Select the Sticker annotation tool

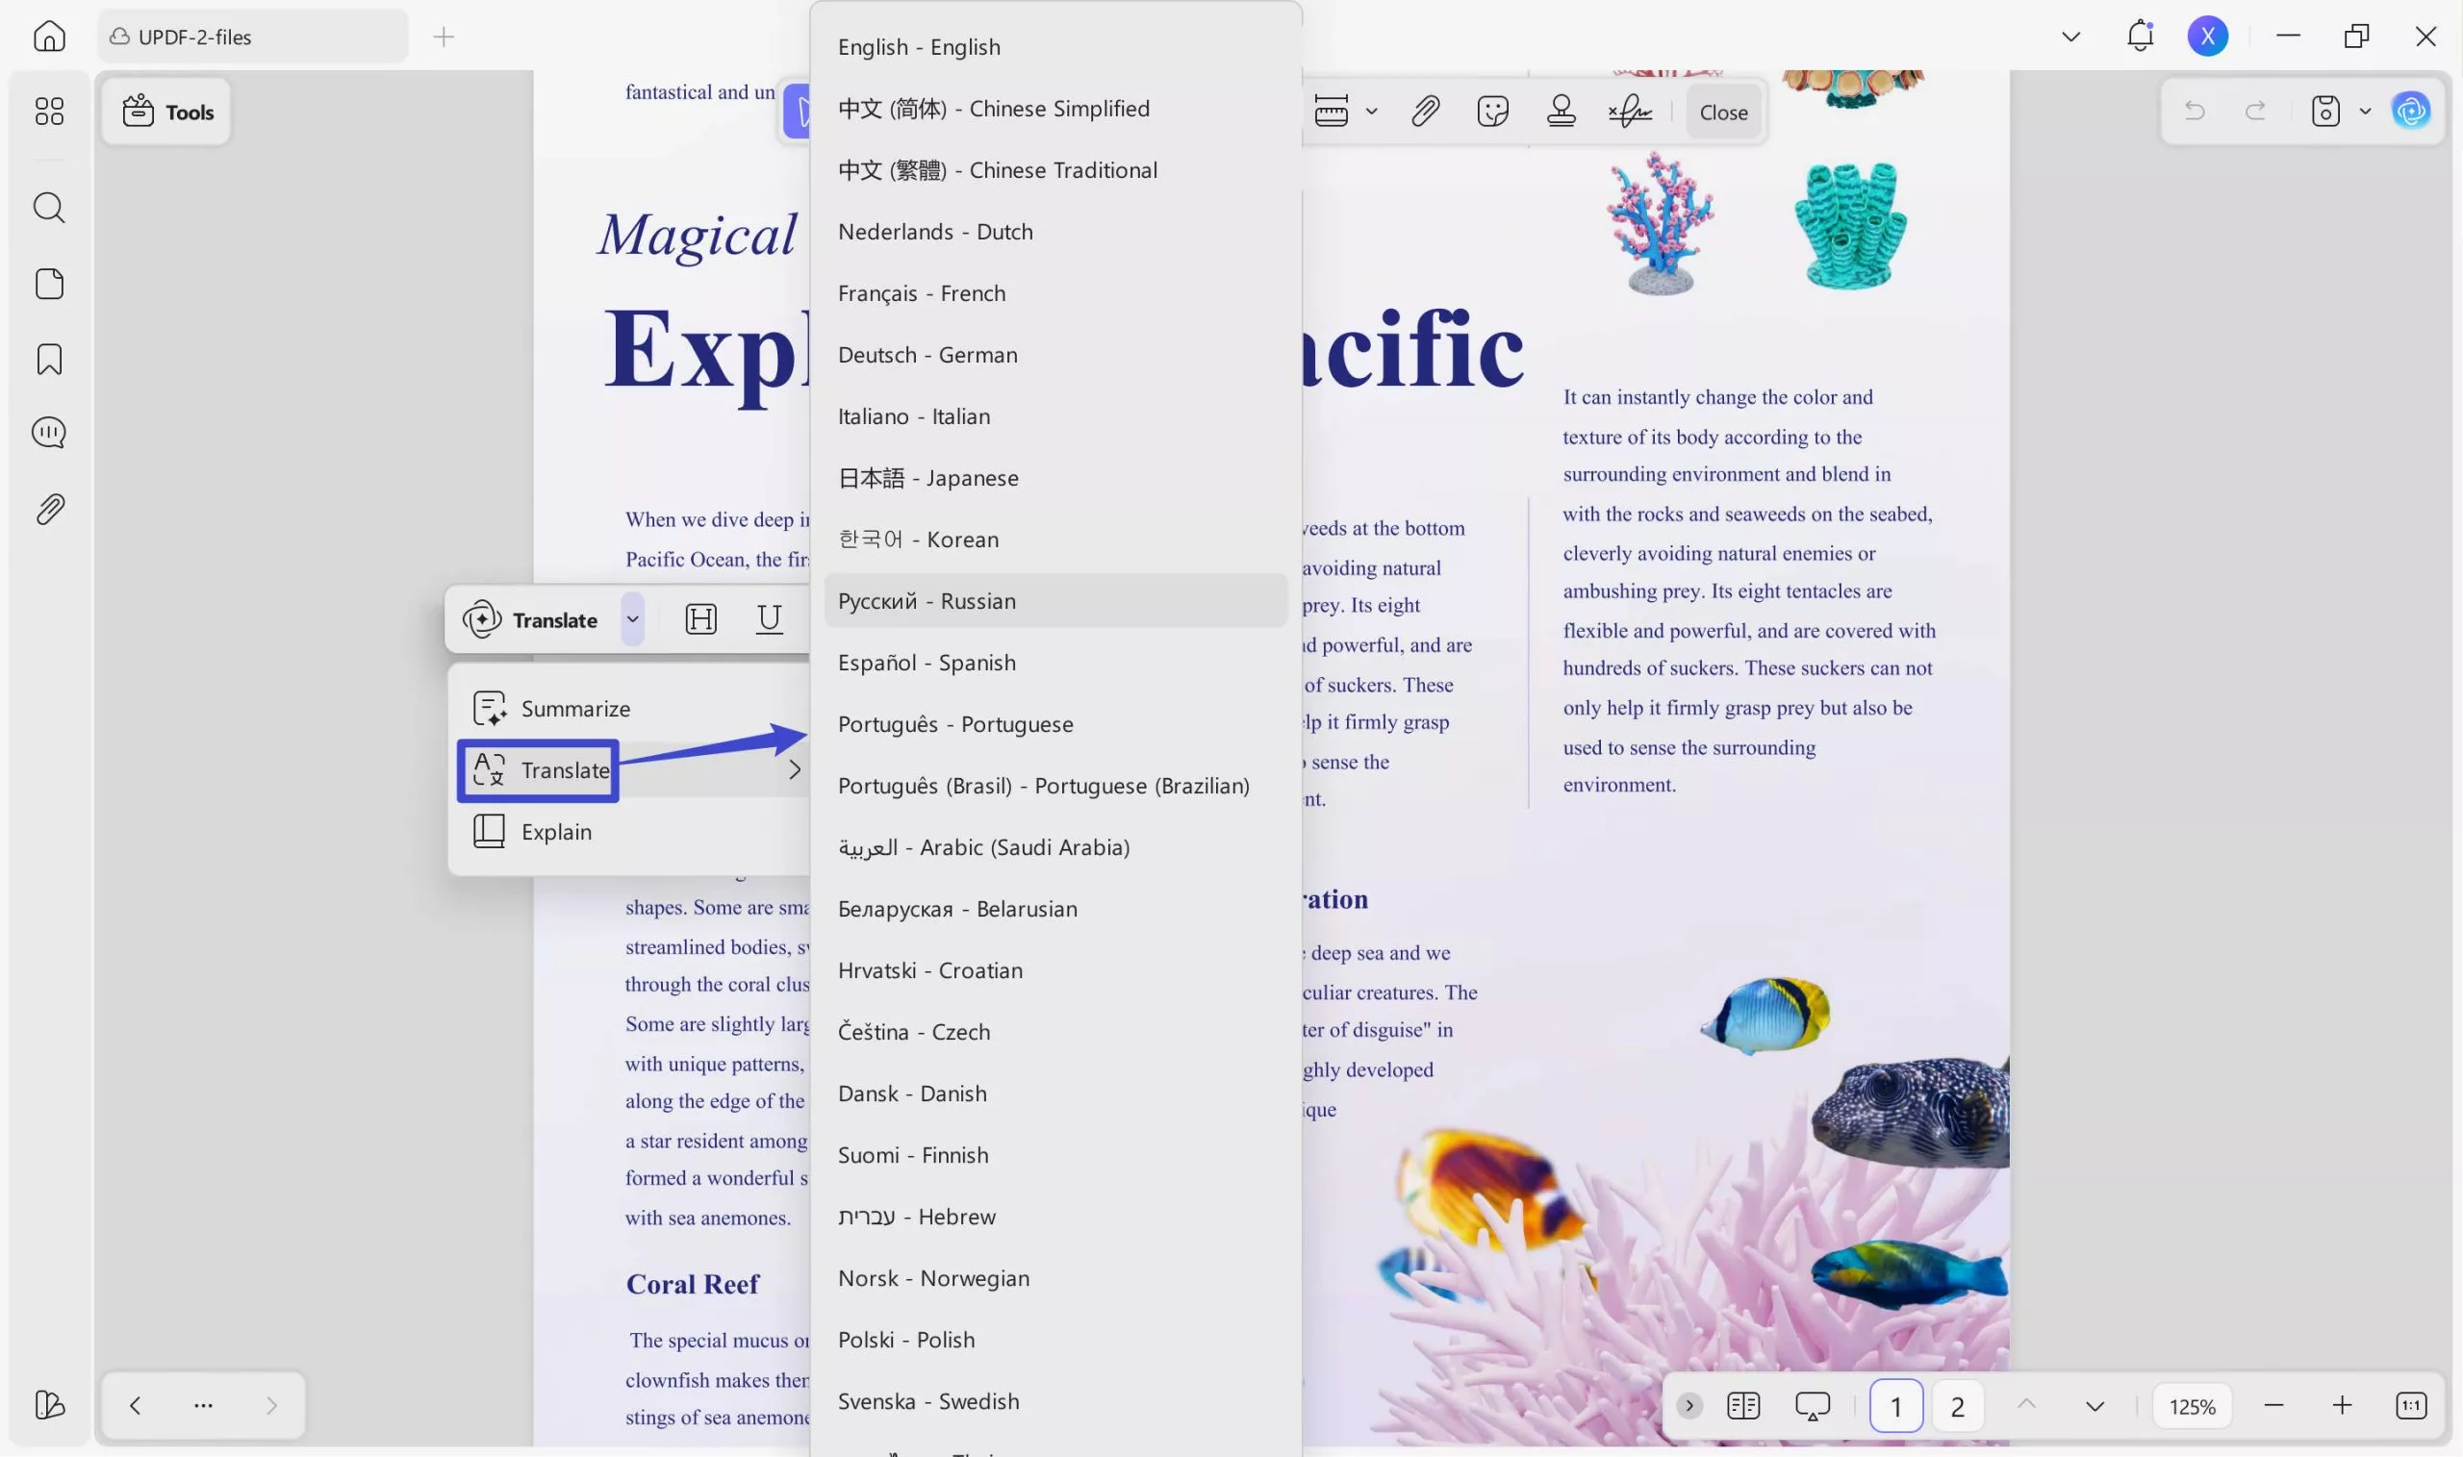(1491, 111)
